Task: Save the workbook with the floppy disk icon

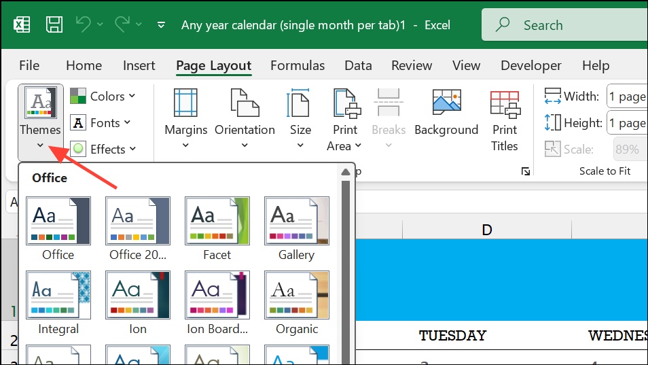Action: (x=54, y=24)
